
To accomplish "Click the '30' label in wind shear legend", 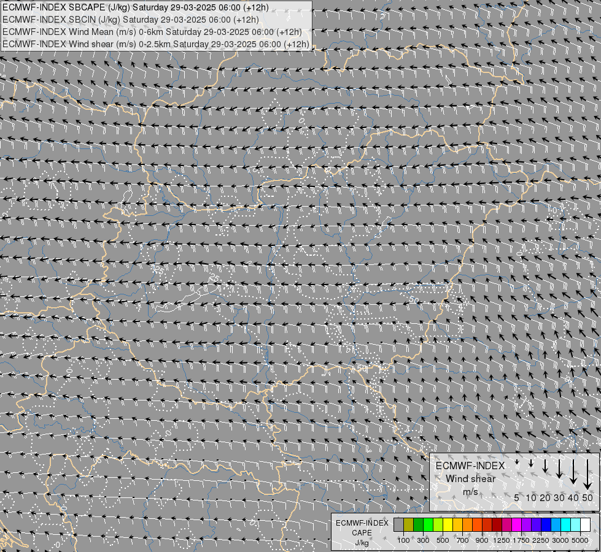I will point(559,497).
